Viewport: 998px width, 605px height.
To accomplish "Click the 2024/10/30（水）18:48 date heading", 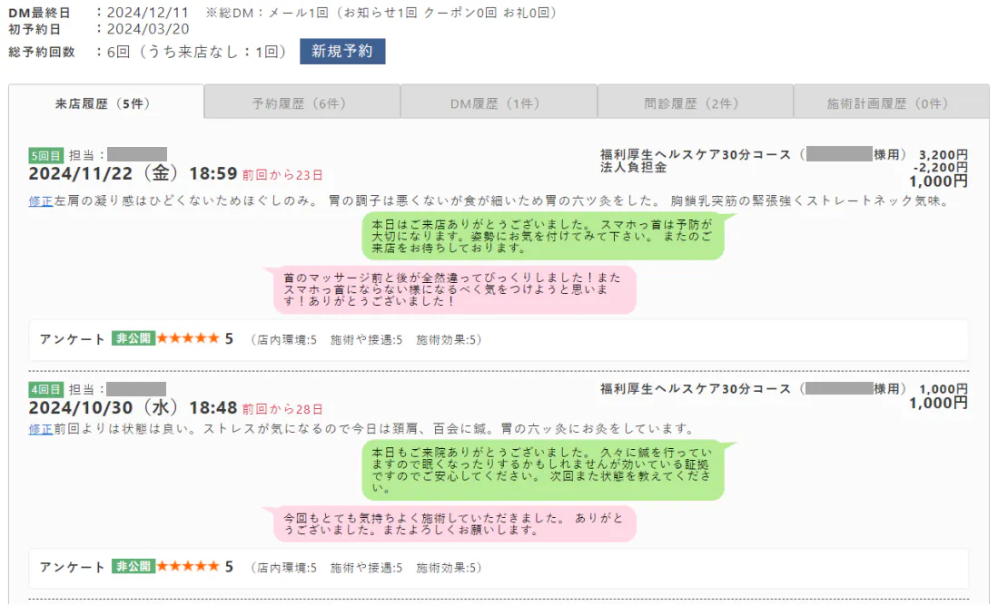I will pos(133,408).
